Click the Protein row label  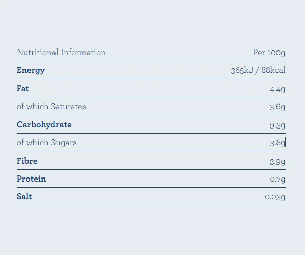(x=32, y=179)
